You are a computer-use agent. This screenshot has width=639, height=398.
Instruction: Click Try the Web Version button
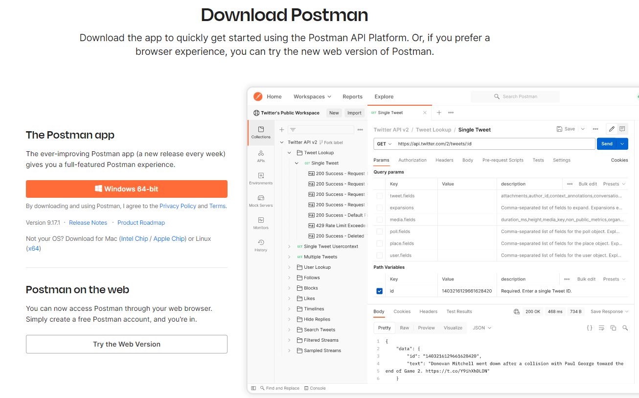pos(127,344)
